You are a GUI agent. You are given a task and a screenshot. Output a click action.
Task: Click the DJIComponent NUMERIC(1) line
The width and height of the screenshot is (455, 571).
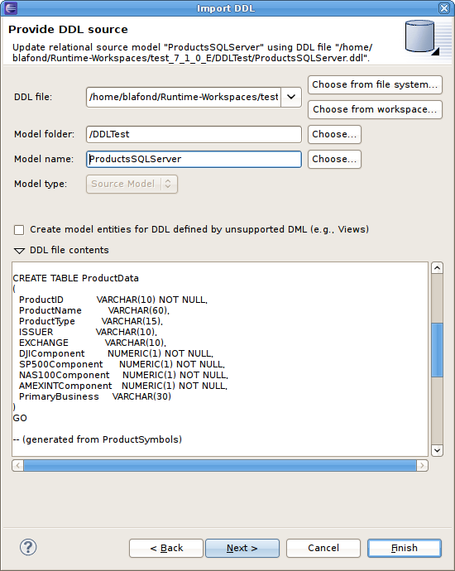(116, 353)
